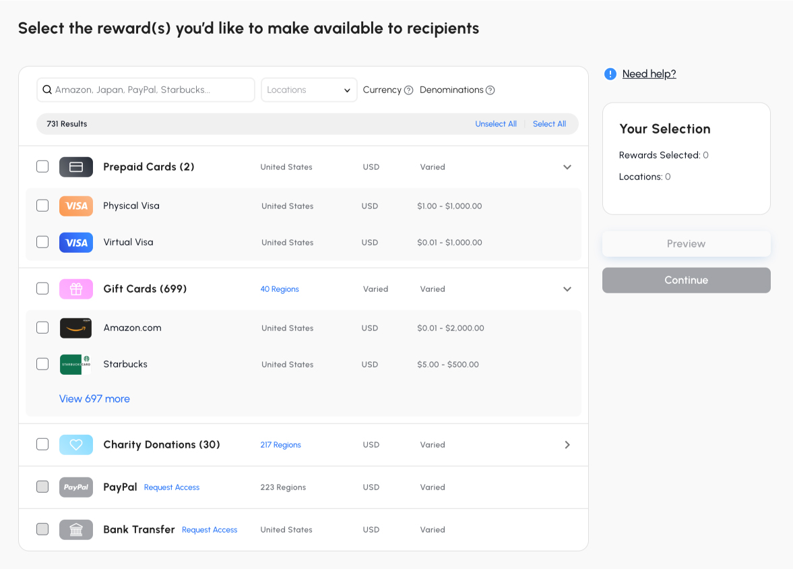The height and width of the screenshot is (569, 793).
Task: Click the Prepaid Cards category icon
Action: point(76,167)
